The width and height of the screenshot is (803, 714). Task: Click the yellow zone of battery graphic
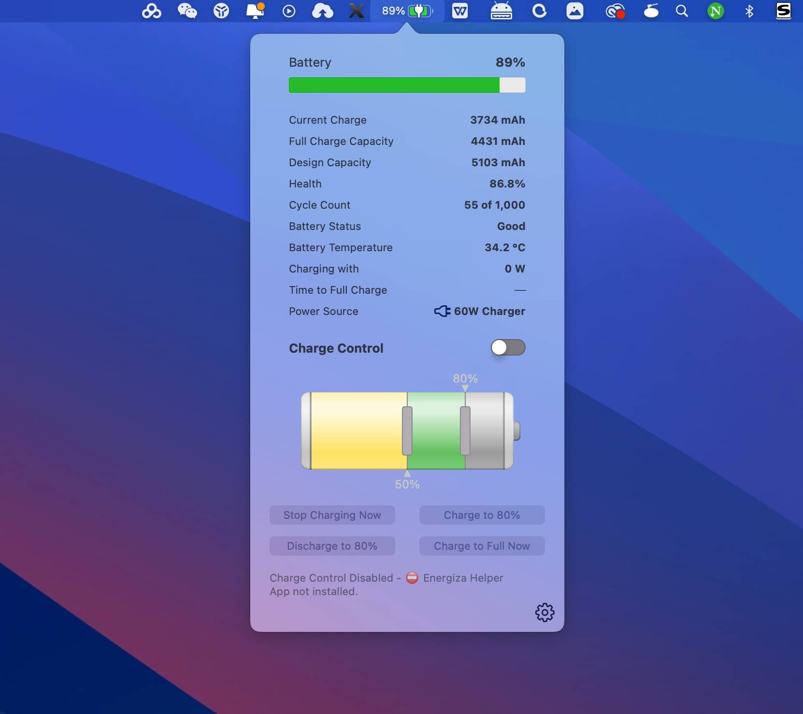click(x=357, y=430)
